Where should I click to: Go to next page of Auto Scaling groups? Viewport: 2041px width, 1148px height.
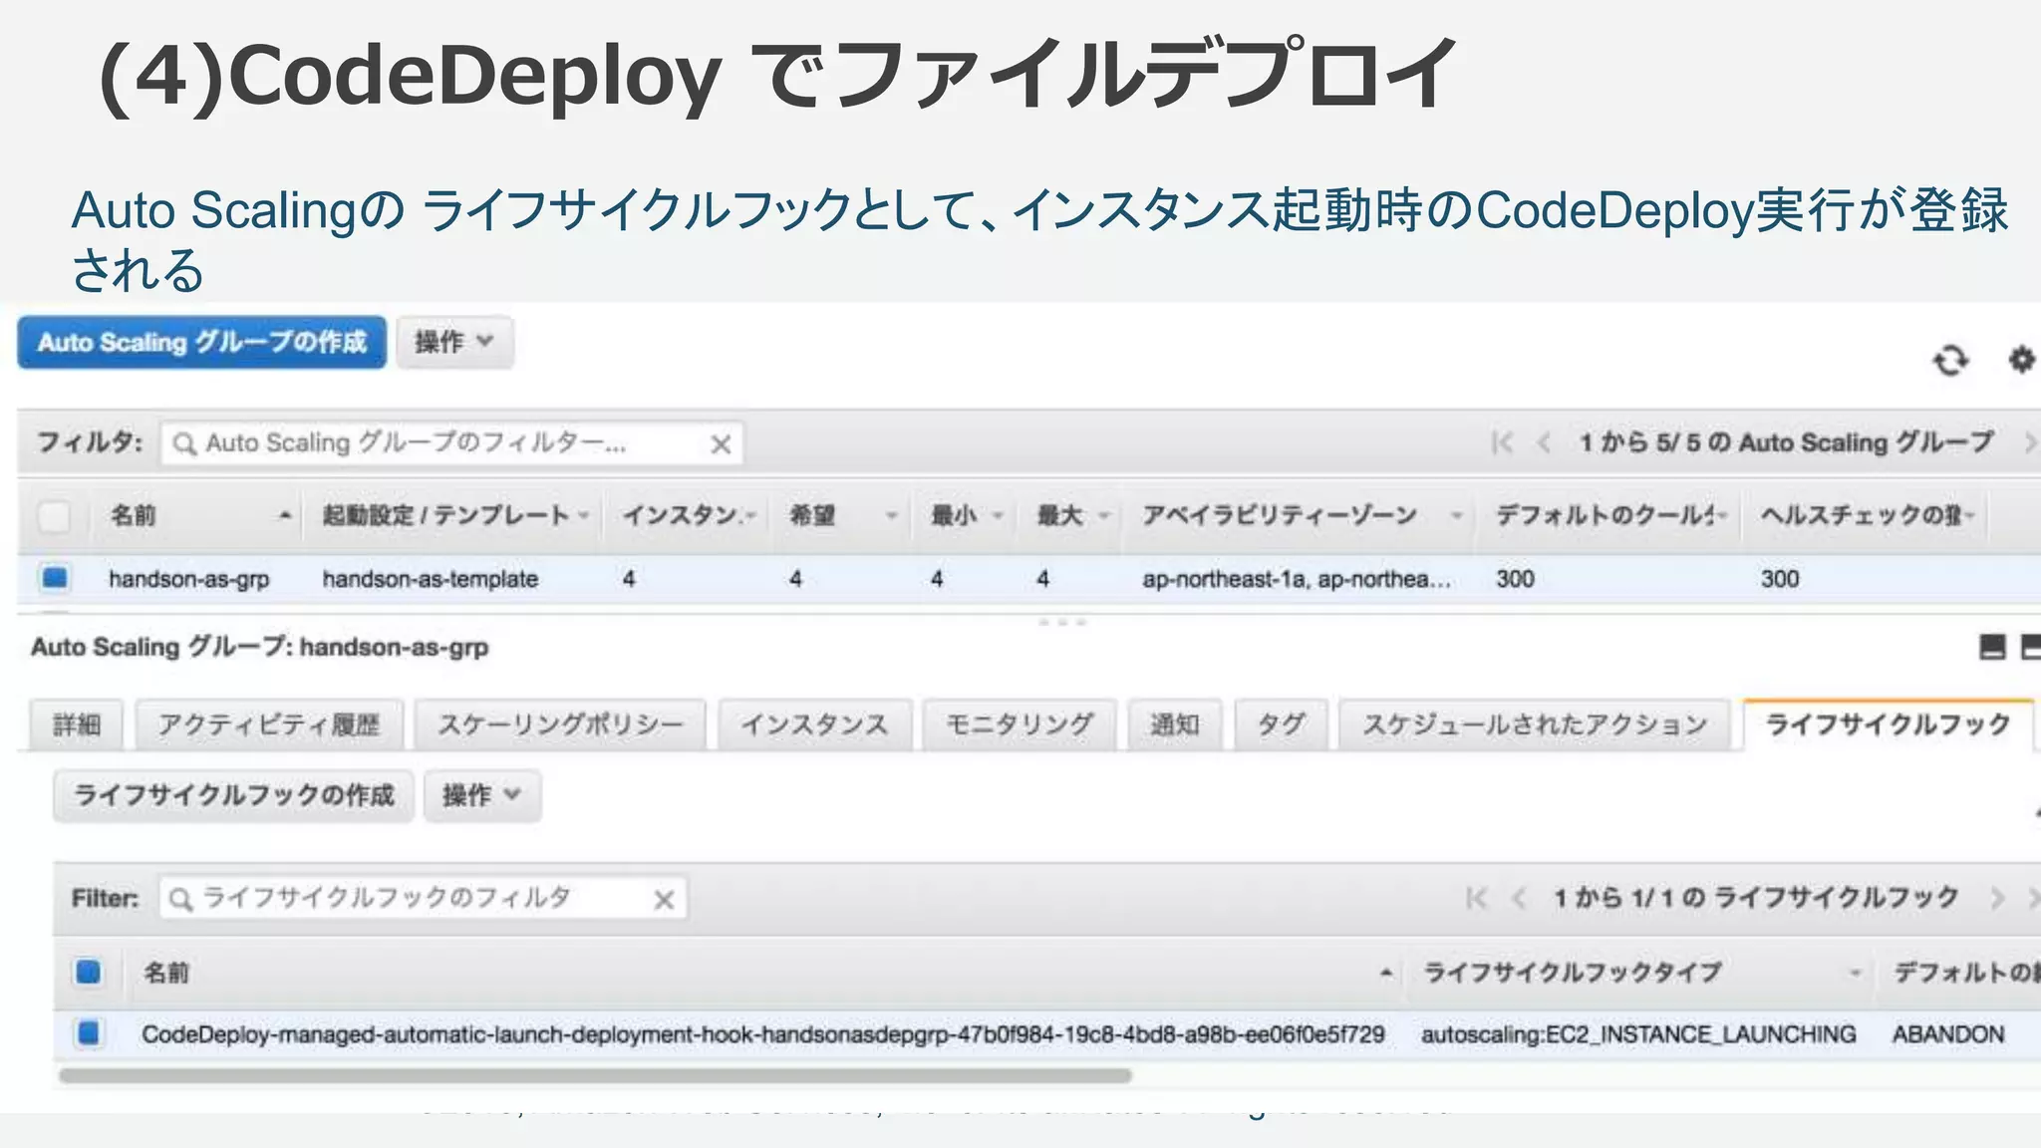tap(2029, 442)
